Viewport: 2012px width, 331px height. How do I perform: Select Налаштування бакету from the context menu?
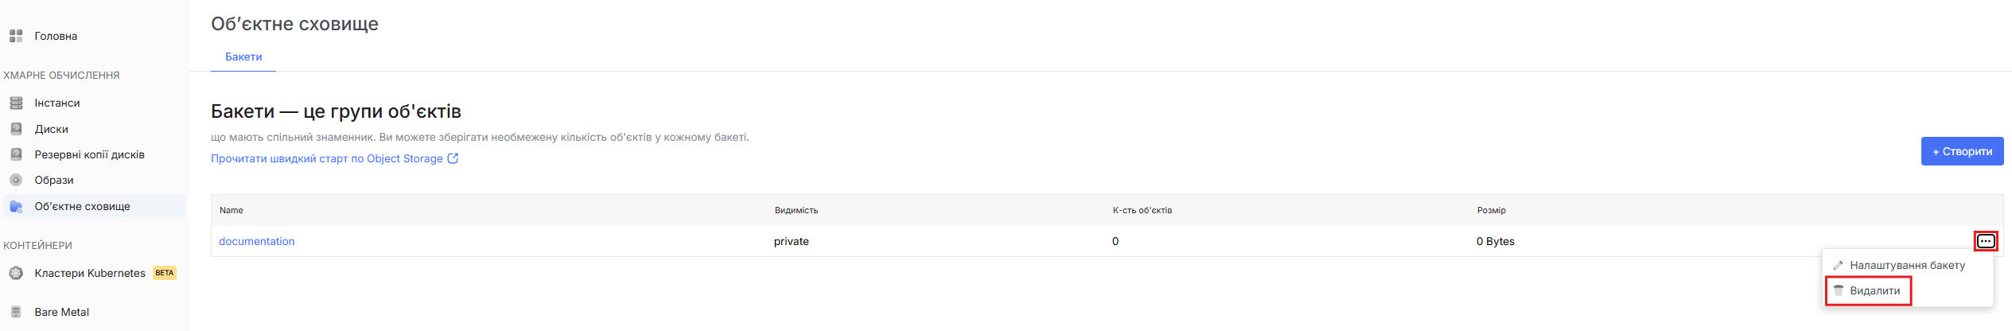coord(1907,265)
